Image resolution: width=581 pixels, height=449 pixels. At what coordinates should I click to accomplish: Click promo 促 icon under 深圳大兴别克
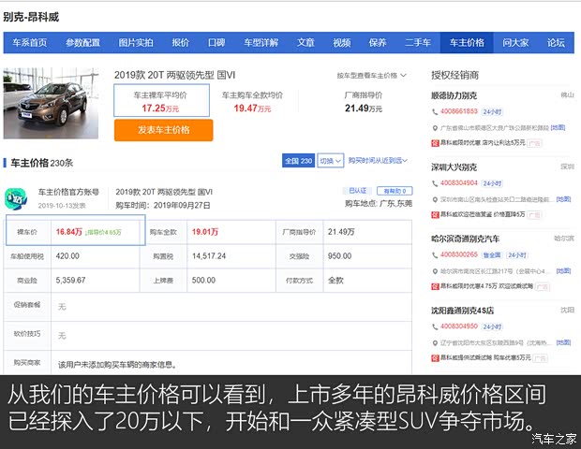435,215
